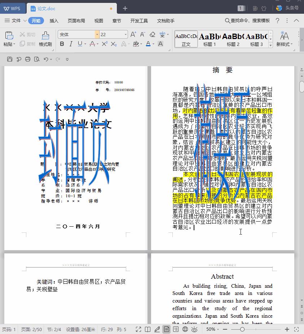Viewport: 304px width, 334px height.
Task: Click the undo arrow icon
Action: 46,59
